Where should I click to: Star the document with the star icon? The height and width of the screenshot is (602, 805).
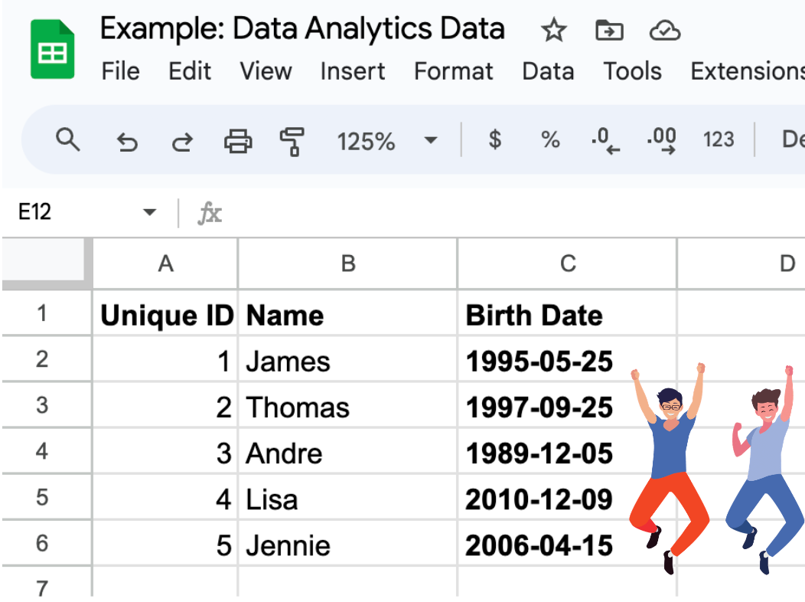click(553, 30)
